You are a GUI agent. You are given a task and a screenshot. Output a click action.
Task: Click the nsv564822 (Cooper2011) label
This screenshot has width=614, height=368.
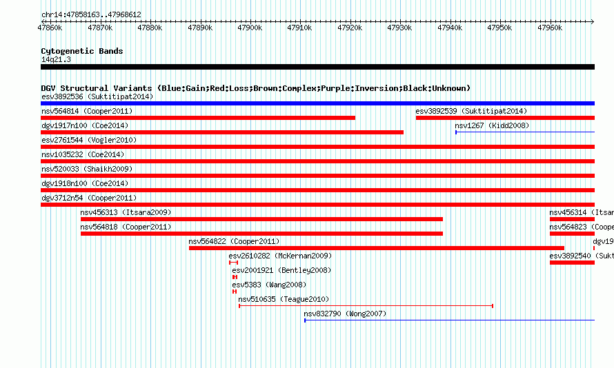click(x=234, y=241)
